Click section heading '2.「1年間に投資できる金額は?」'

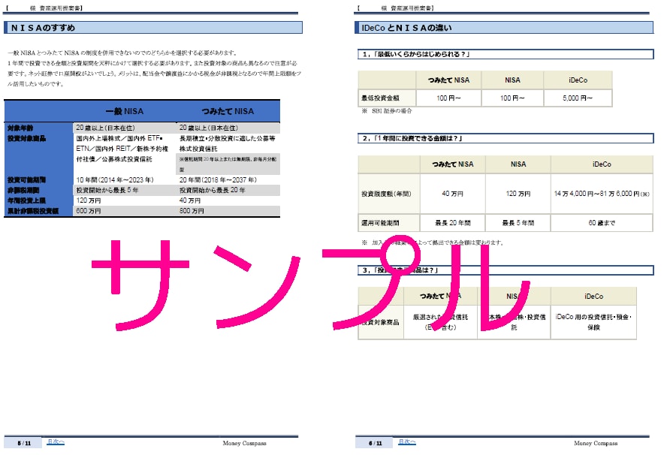tap(506, 138)
